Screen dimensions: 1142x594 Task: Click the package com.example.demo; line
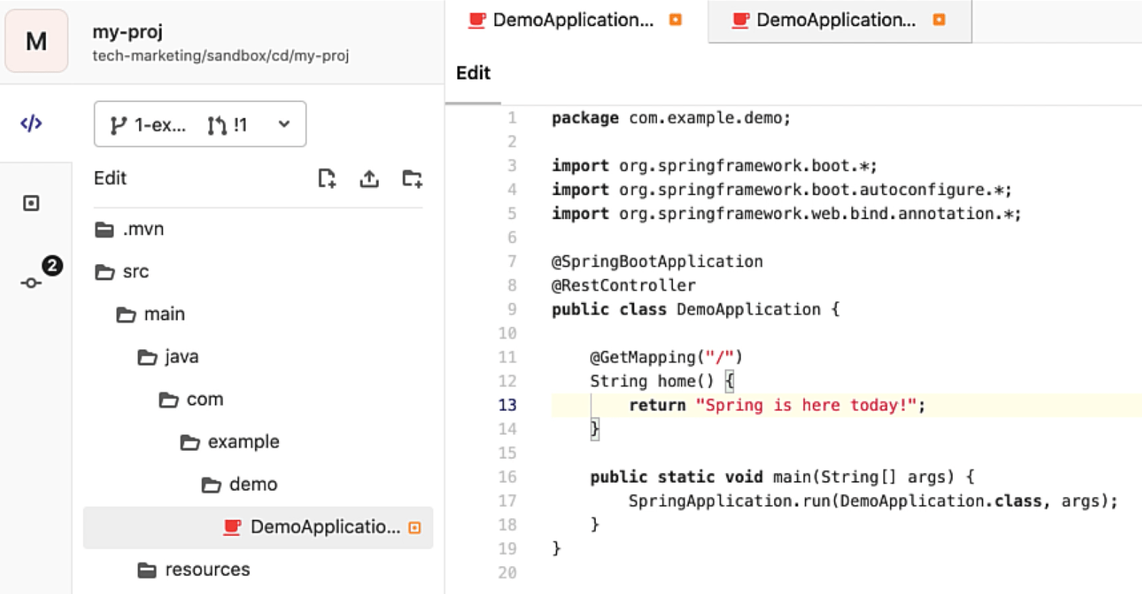pos(671,118)
